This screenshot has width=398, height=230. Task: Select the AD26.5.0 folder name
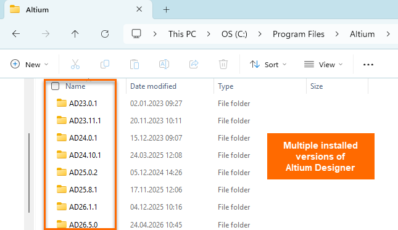click(83, 224)
